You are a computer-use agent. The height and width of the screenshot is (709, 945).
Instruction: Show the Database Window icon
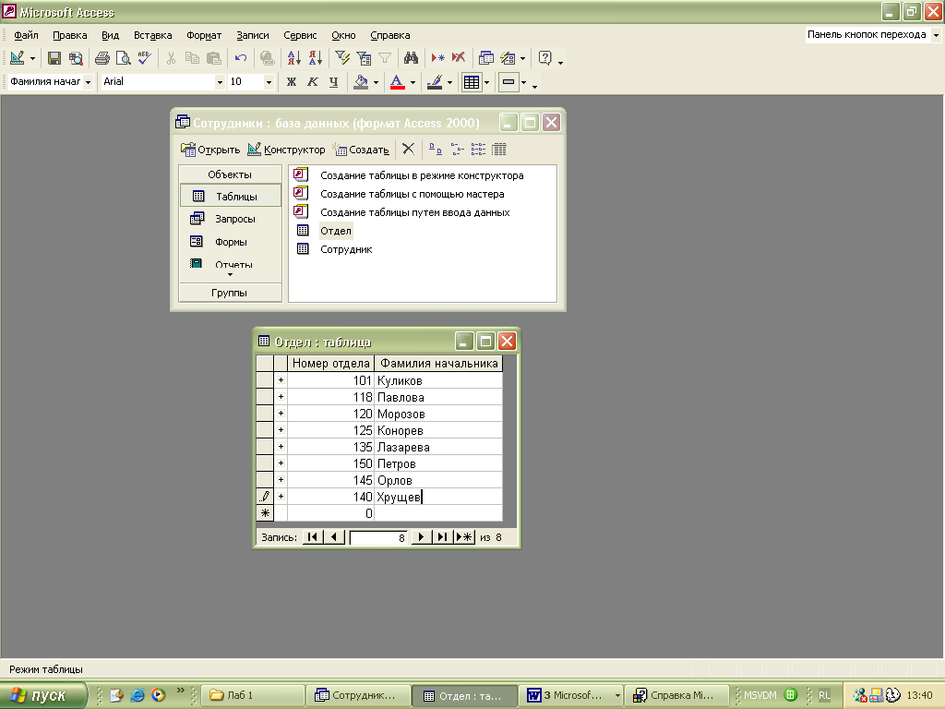pyautogui.click(x=485, y=58)
